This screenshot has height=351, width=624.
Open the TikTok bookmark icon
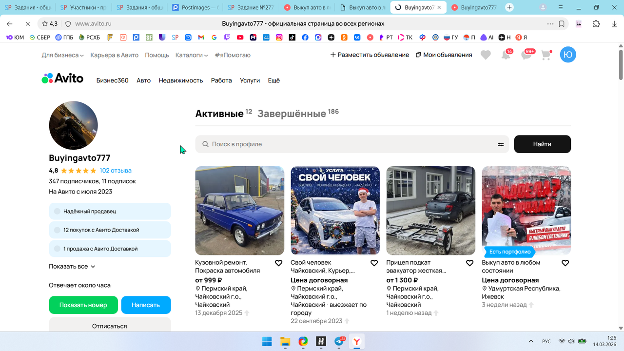click(292, 37)
